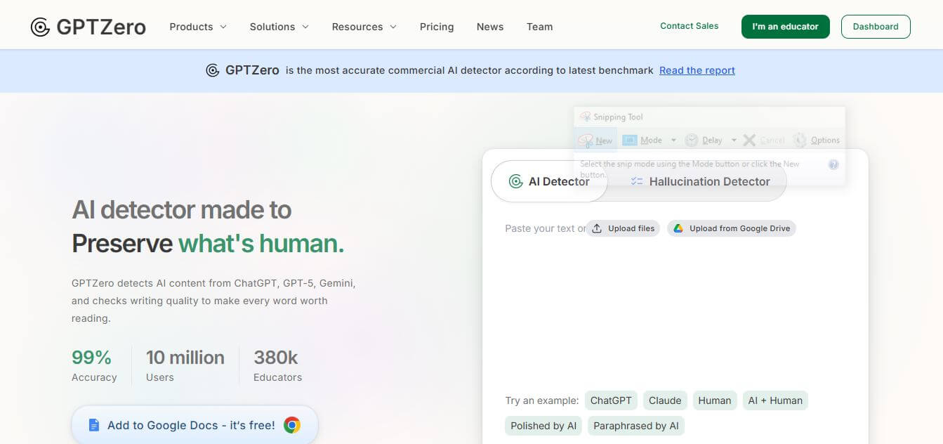Image resolution: width=943 pixels, height=444 pixels.
Task: Click the Read the report link
Action: (x=697, y=70)
